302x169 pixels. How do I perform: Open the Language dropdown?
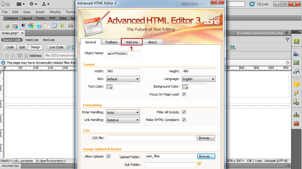[198, 79]
